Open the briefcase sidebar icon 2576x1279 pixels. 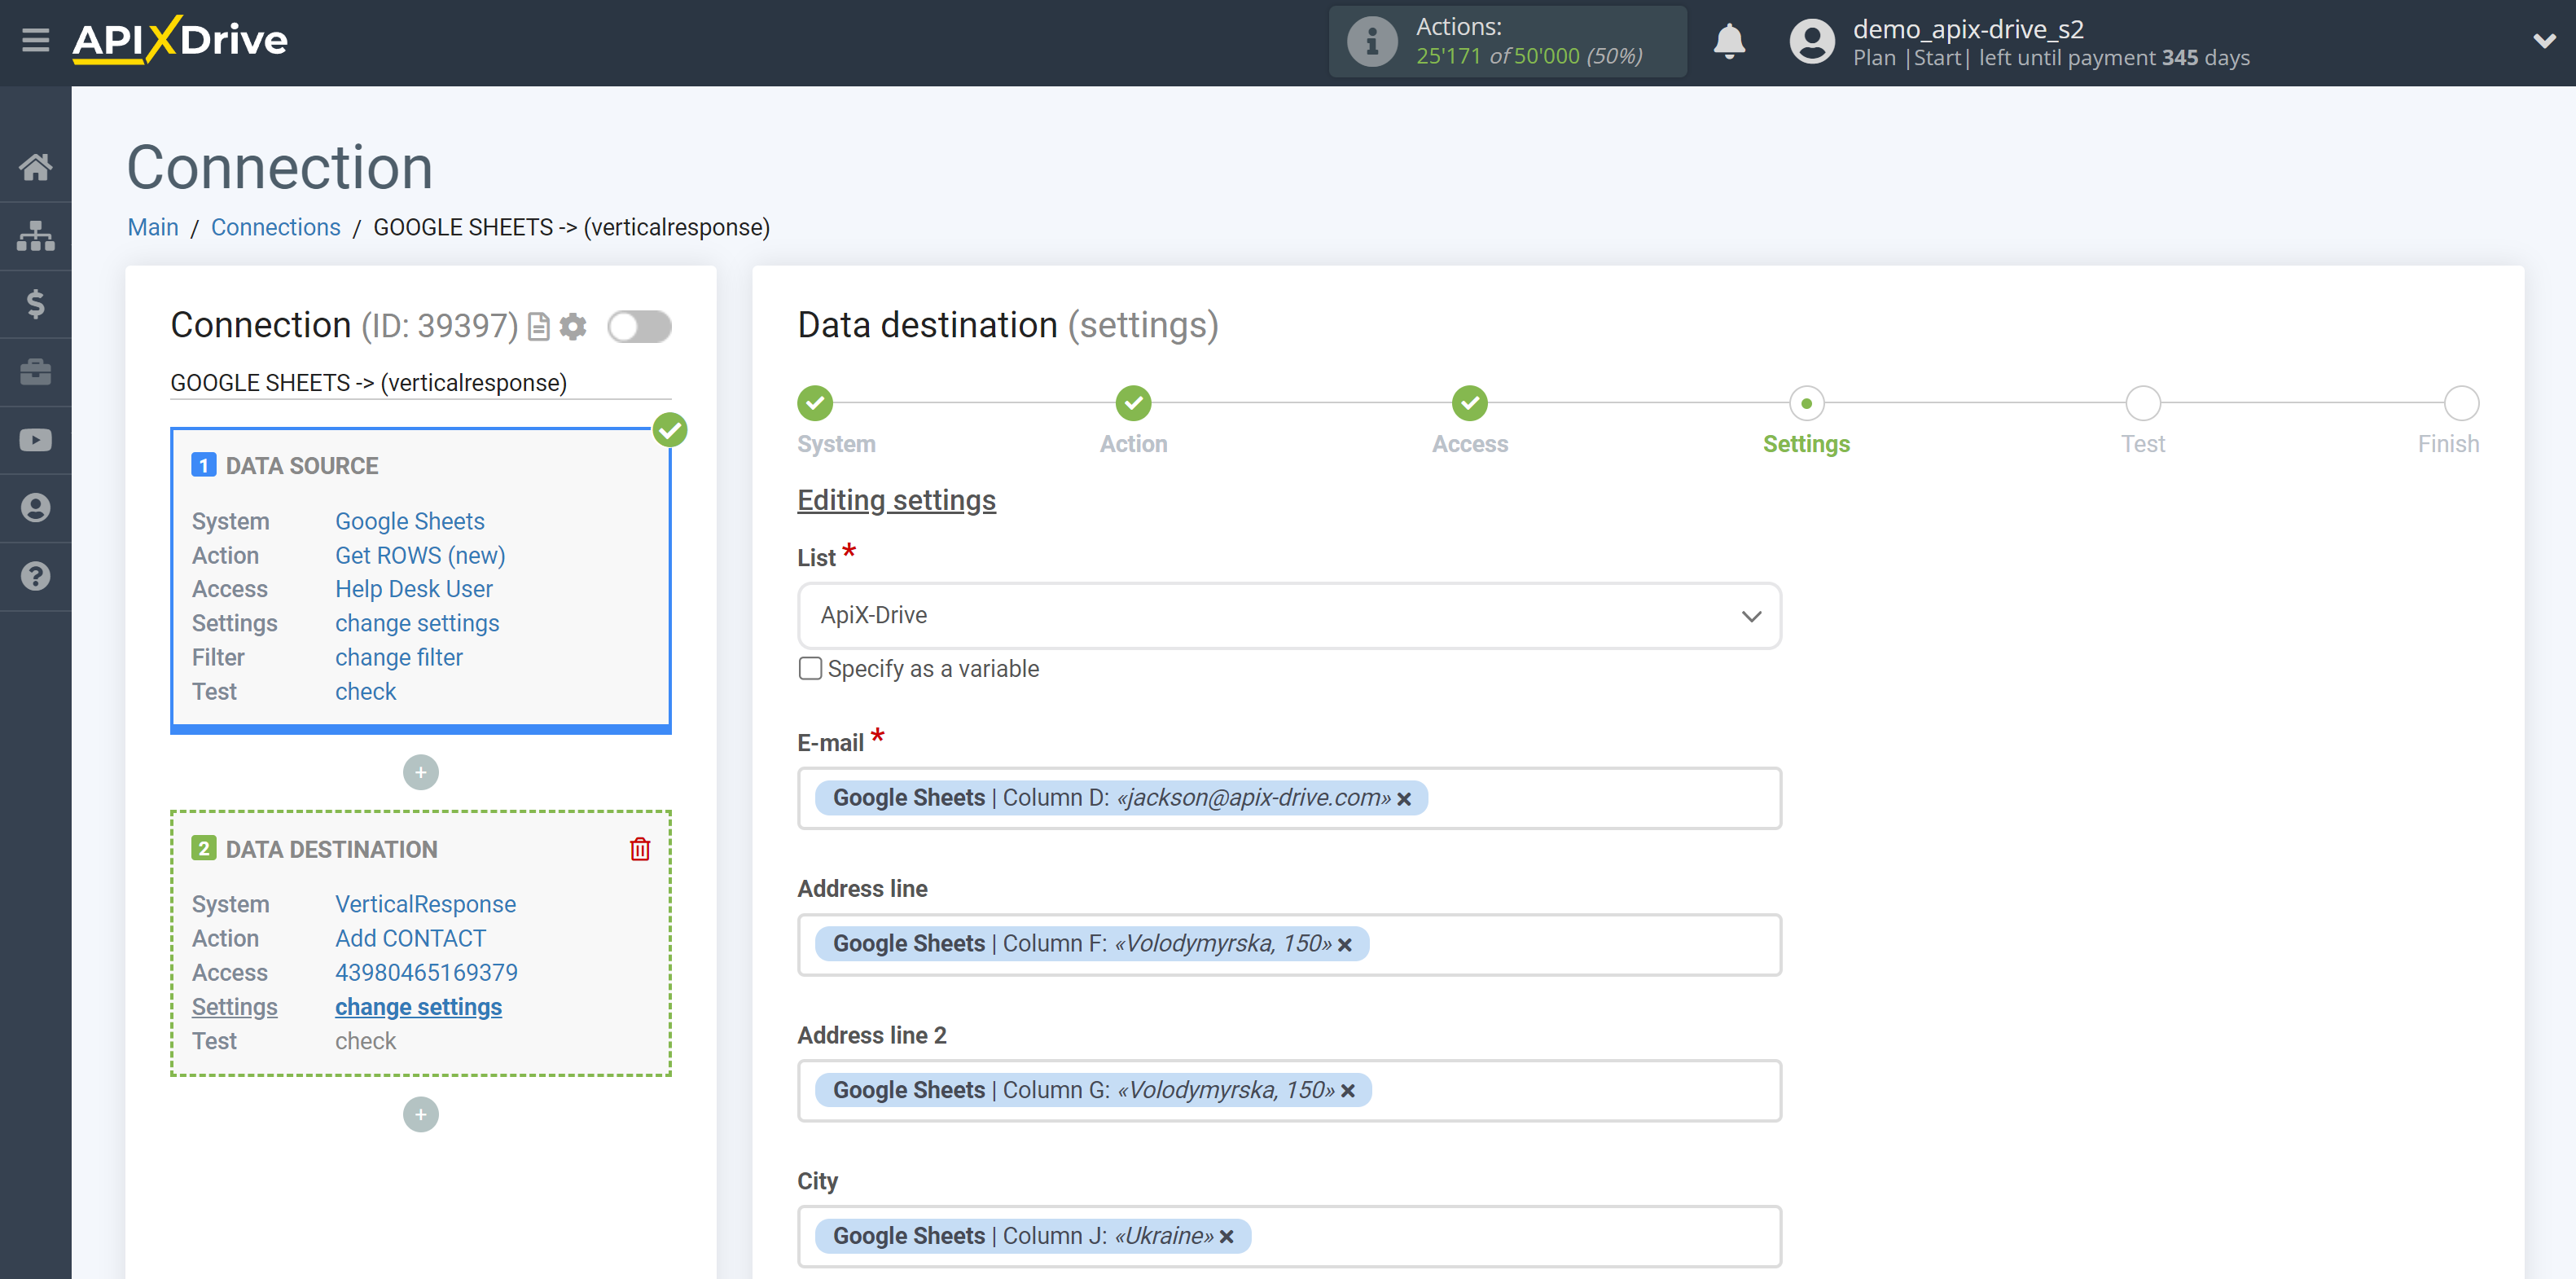point(36,372)
